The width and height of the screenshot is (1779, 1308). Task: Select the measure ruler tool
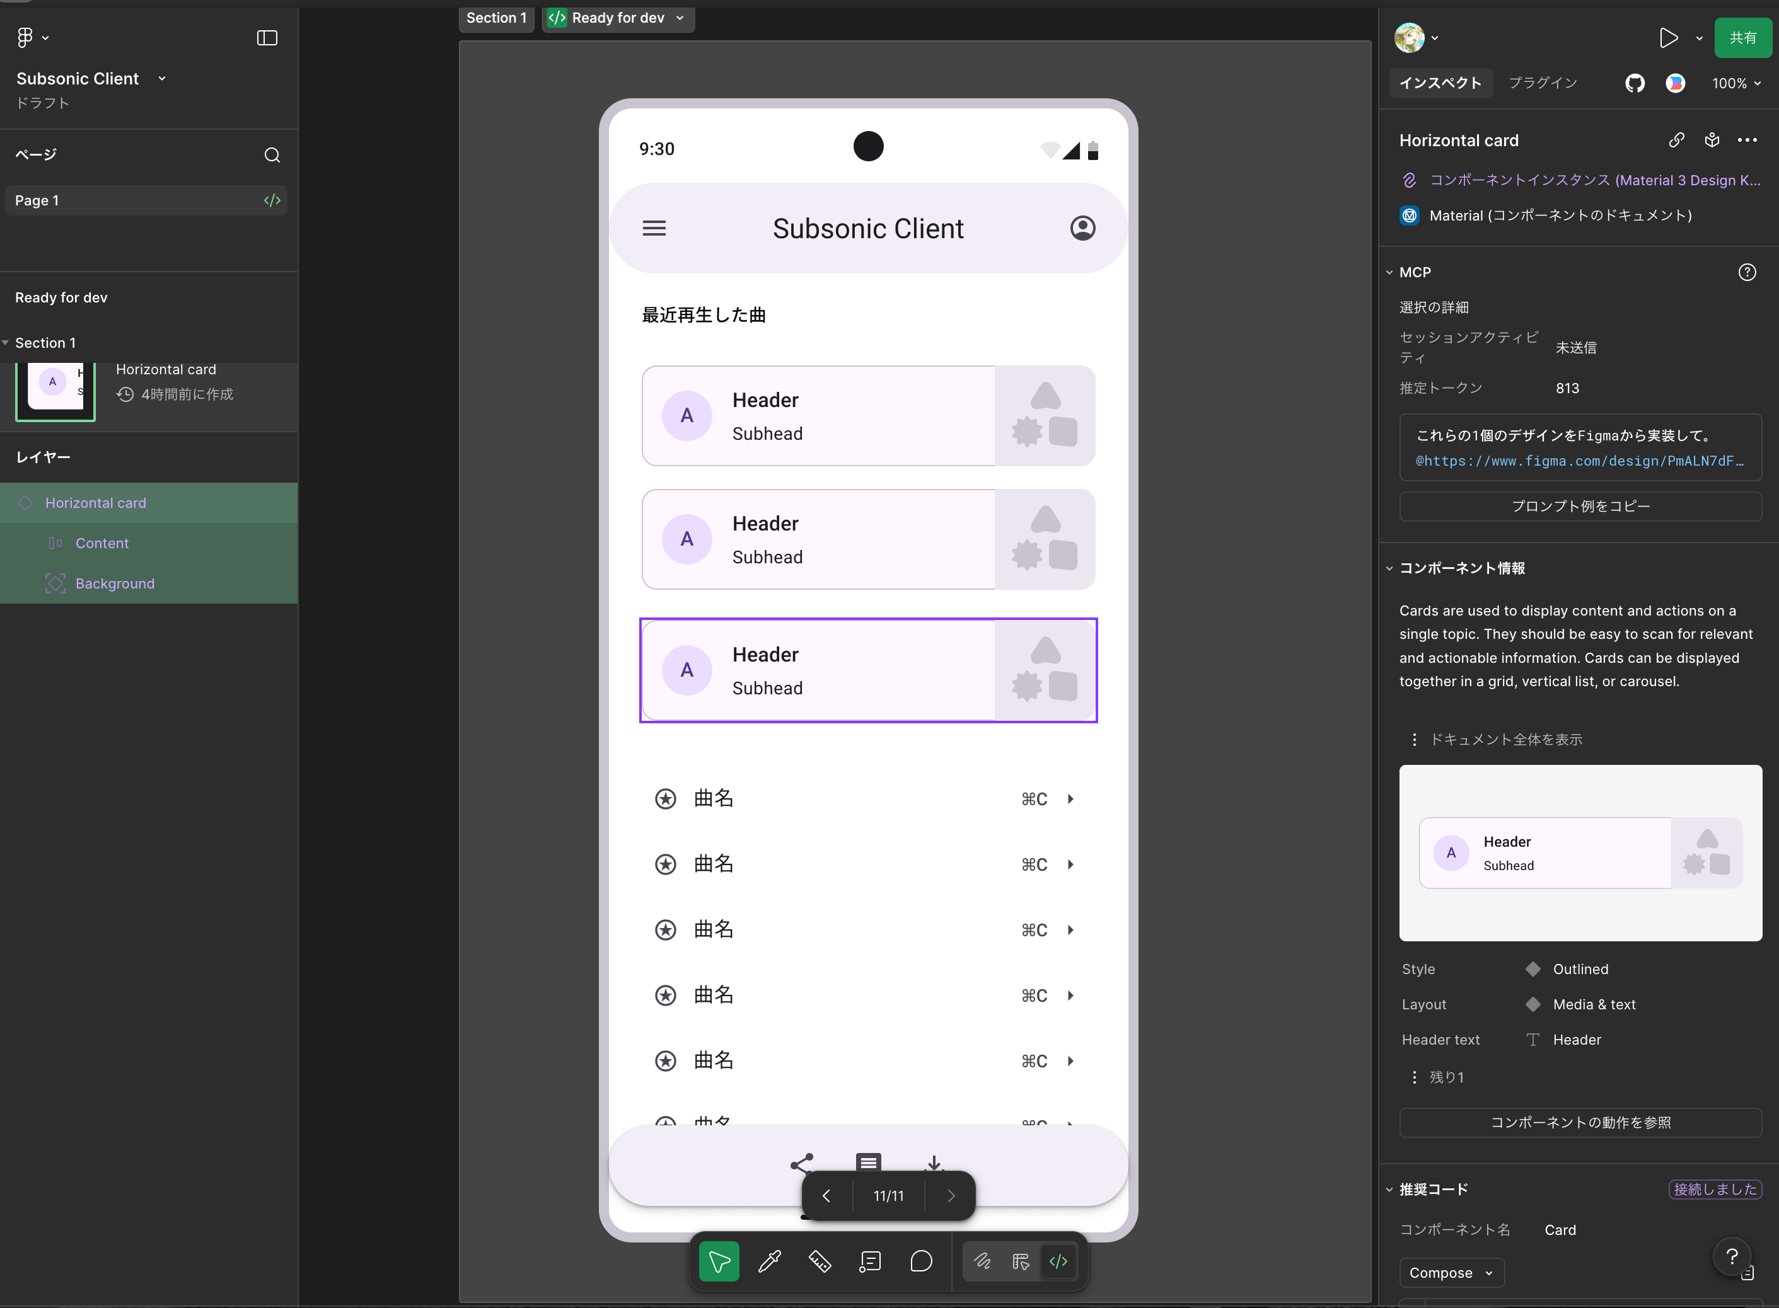coord(820,1261)
